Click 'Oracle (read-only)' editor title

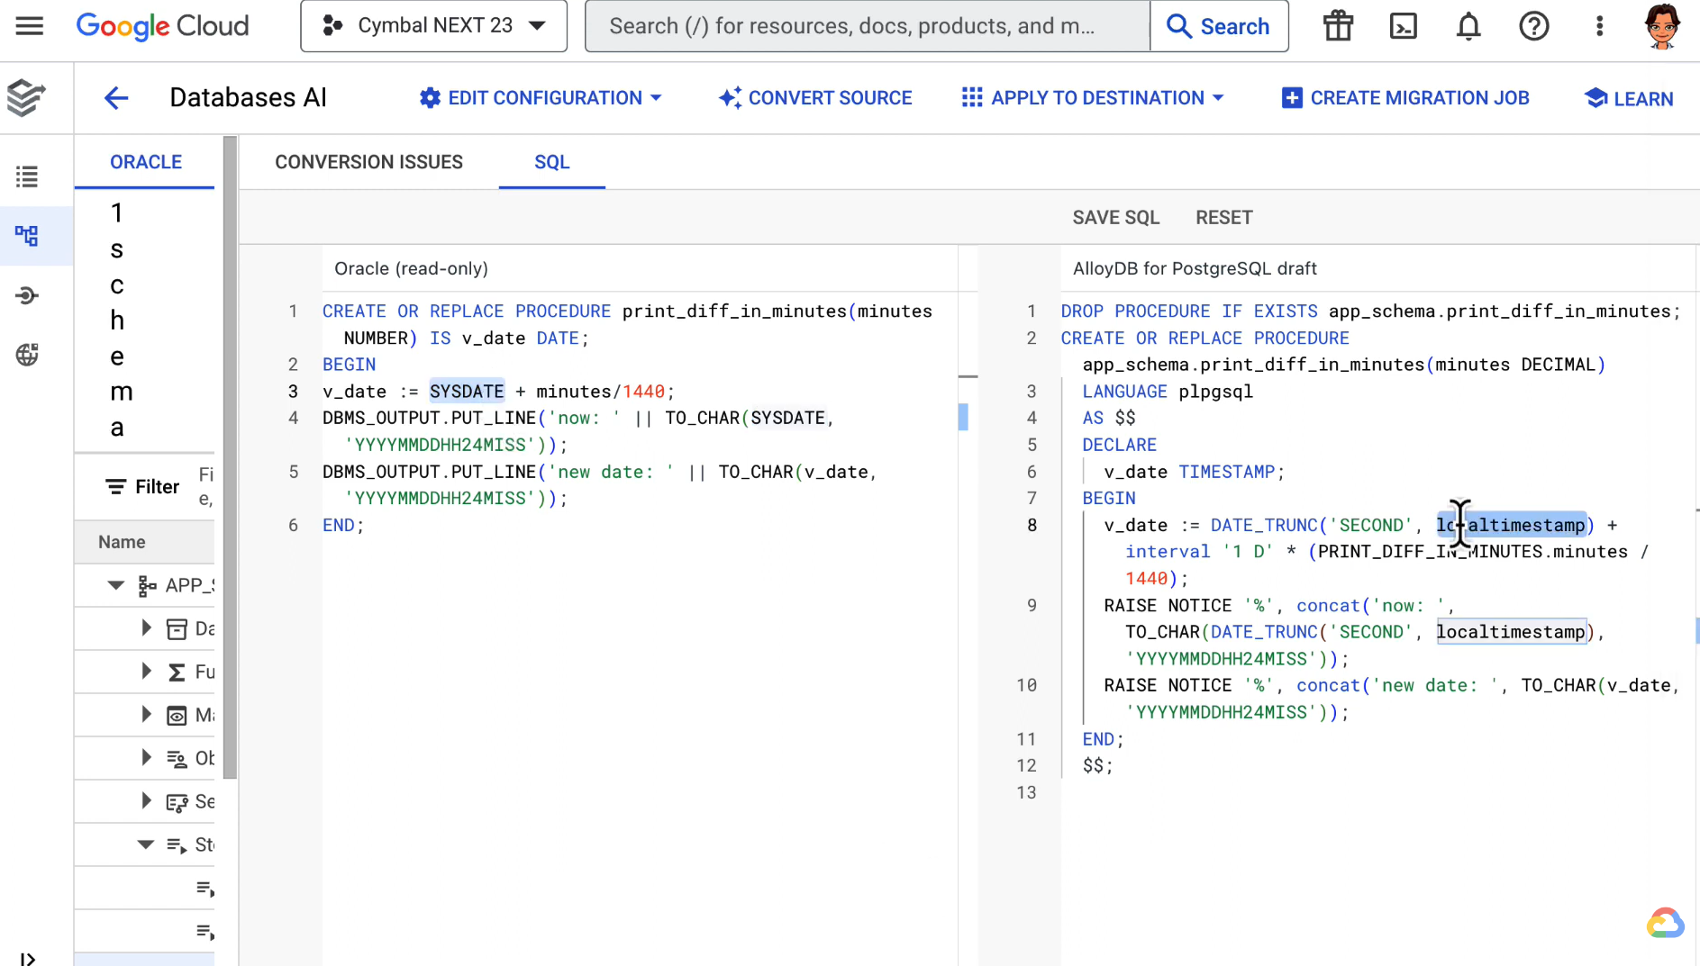[411, 268]
